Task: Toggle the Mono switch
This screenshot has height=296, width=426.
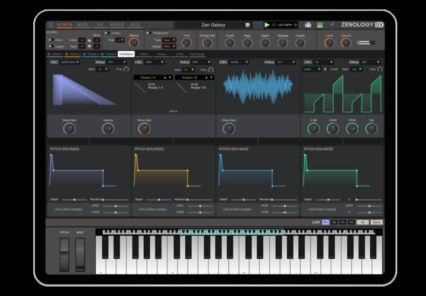Action: click(51, 40)
